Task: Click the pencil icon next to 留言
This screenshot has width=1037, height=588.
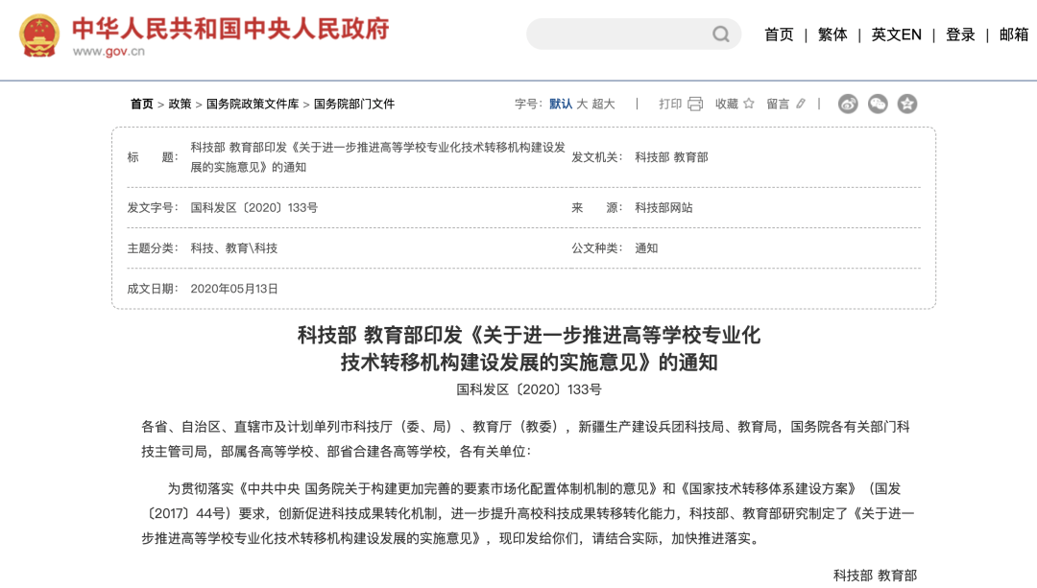Action: pos(801,104)
